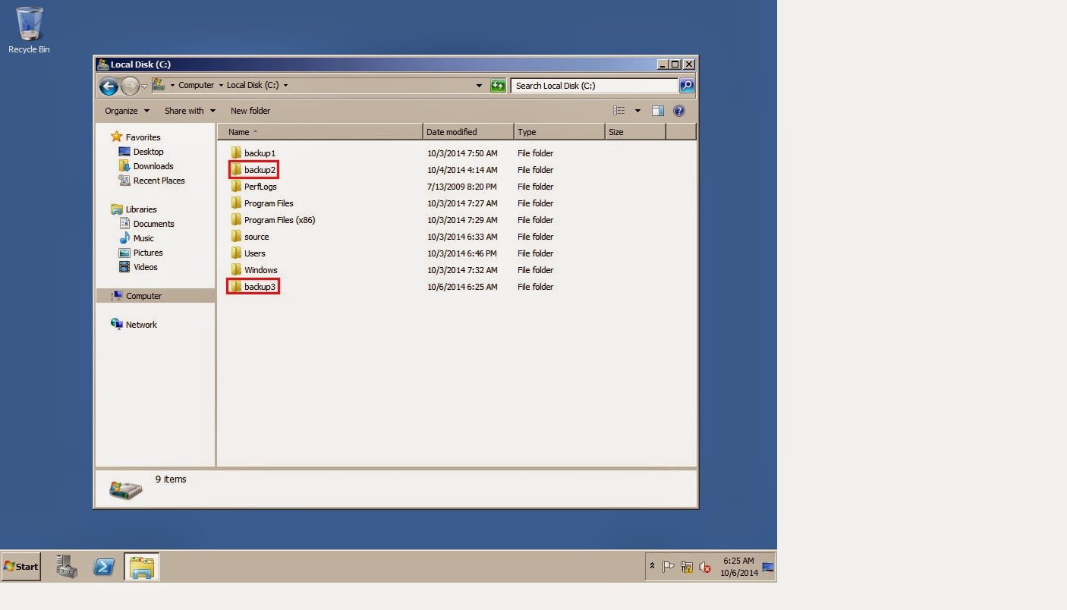The image size is (1067, 610).
Task: Click the Search Local Disk input field
Action: [592, 85]
